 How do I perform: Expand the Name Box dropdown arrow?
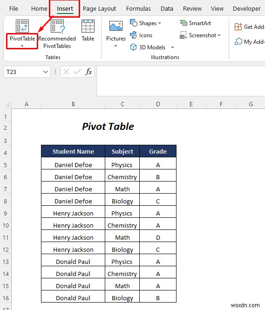click(46, 72)
